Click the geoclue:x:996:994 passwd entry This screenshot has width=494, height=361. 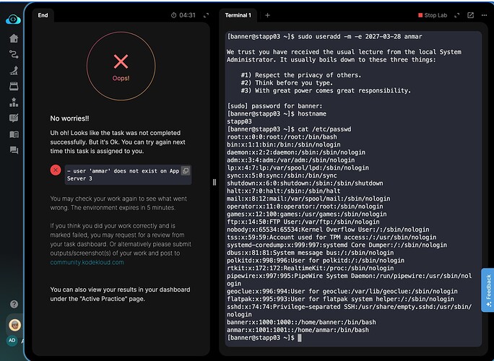pos(342,292)
